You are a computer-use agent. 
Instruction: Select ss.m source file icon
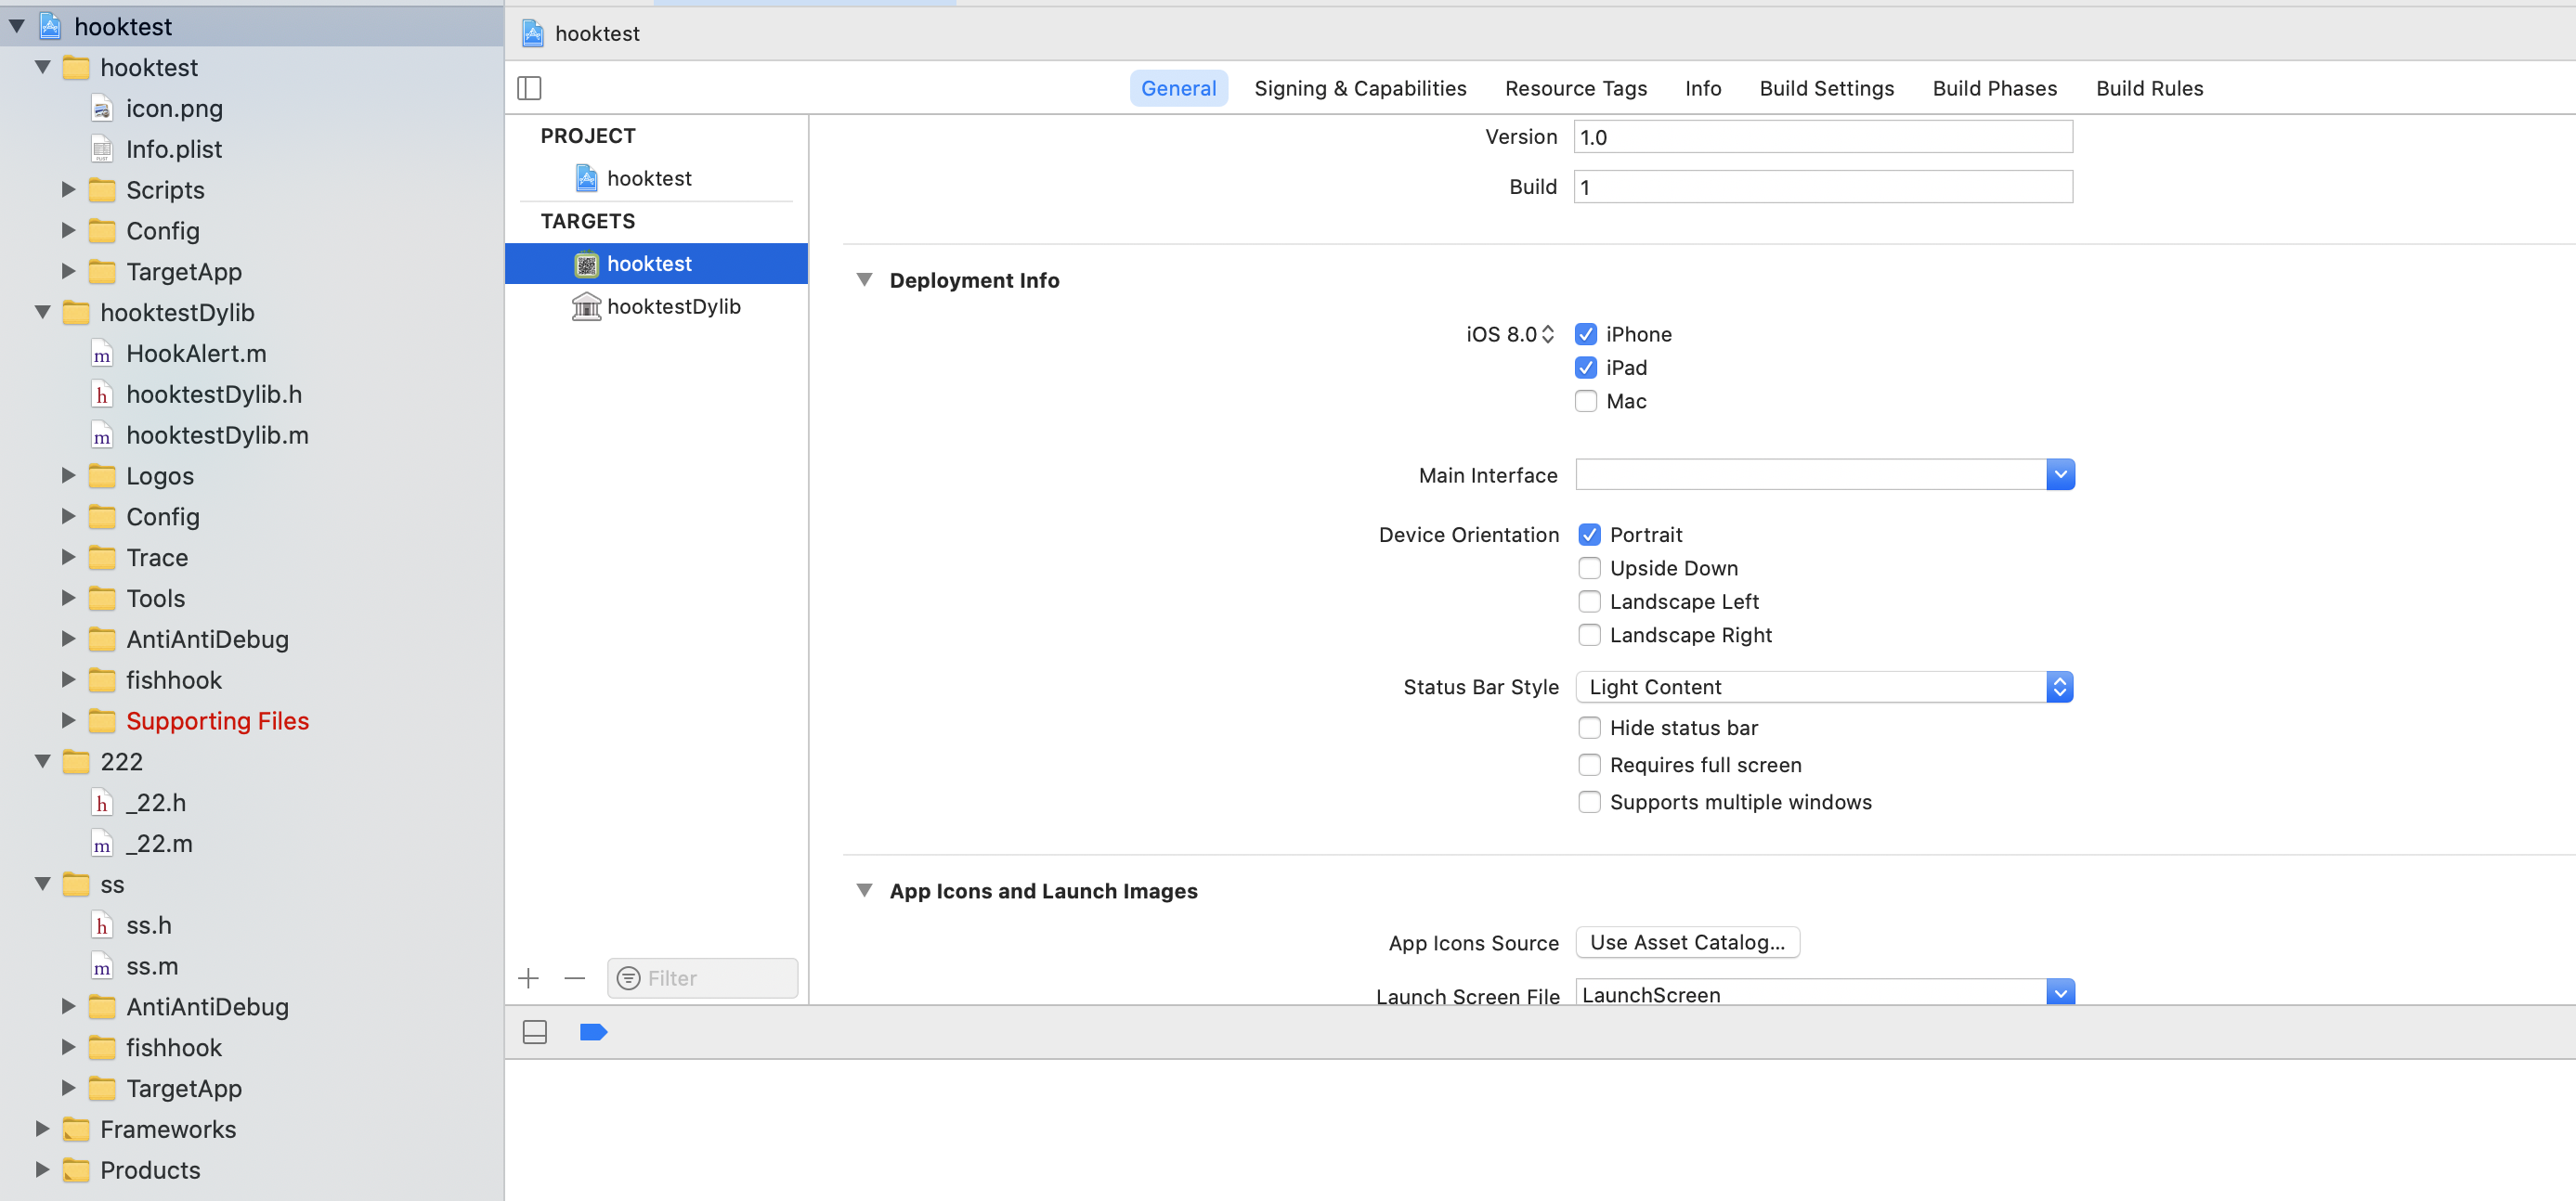coord(102,966)
